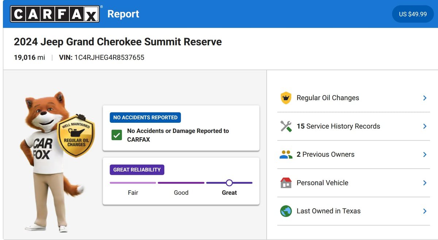Select the Good segment on reliability scale
This screenshot has width=438, height=240.
point(181,183)
